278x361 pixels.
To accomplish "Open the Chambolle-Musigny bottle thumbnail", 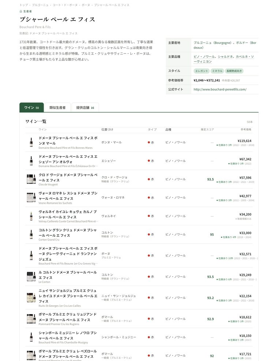I will [31, 337].
